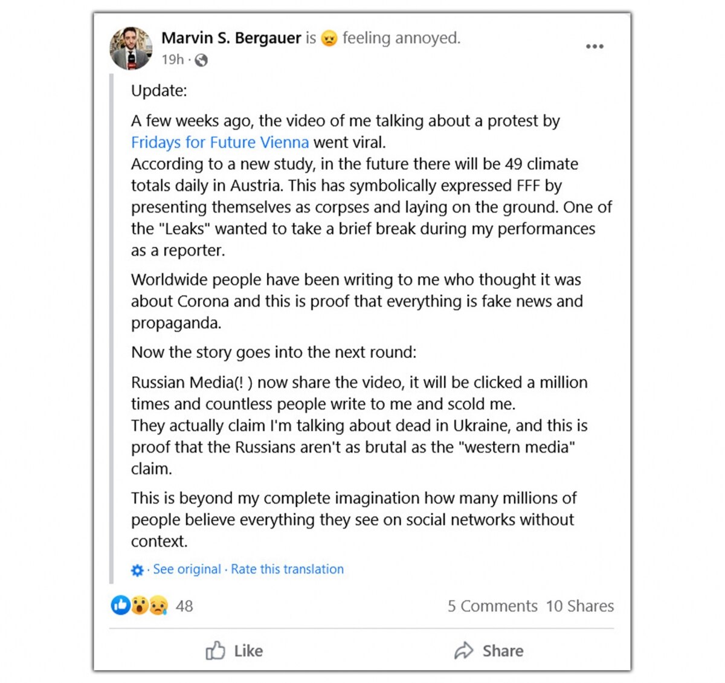Screen dimensions: 725x683
Task: Click the annoyed face emoji icon
Action: (329, 39)
